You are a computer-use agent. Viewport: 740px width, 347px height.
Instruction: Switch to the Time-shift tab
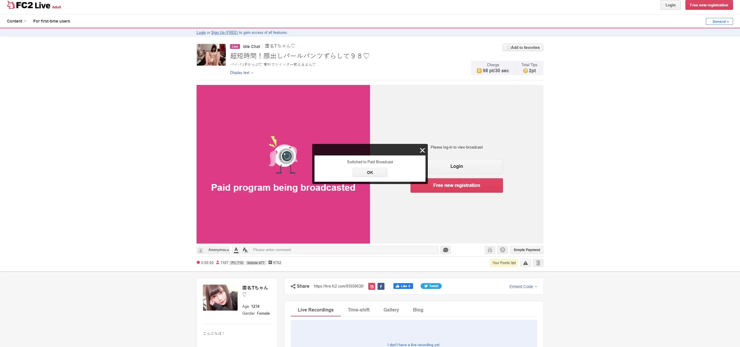(359, 310)
